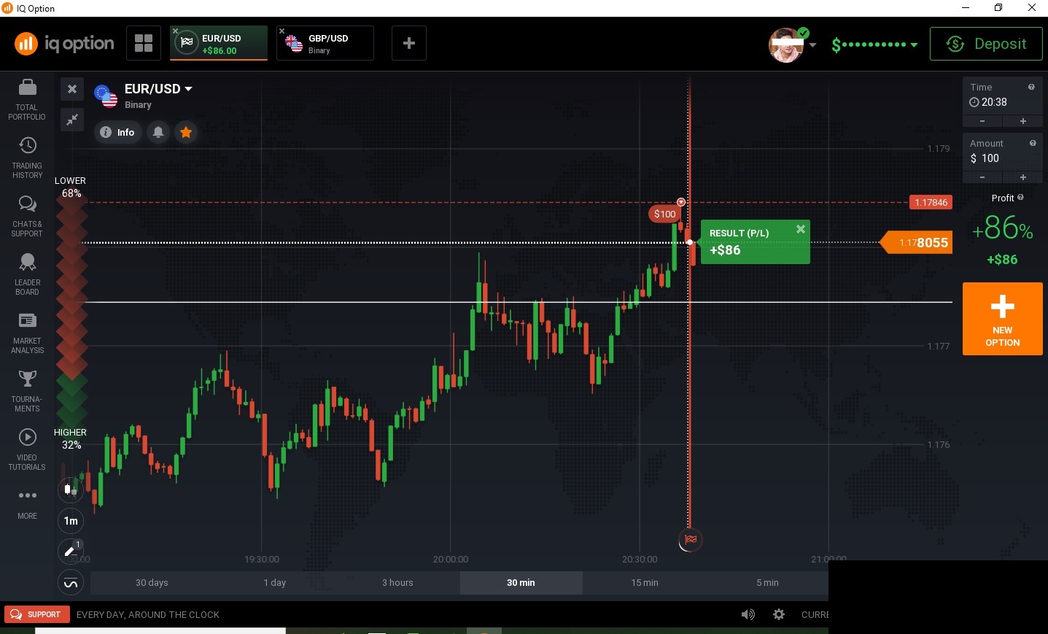The image size is (1048, 634).
Task: Decrease the amount with minus
Action: (x=982, y=177)
